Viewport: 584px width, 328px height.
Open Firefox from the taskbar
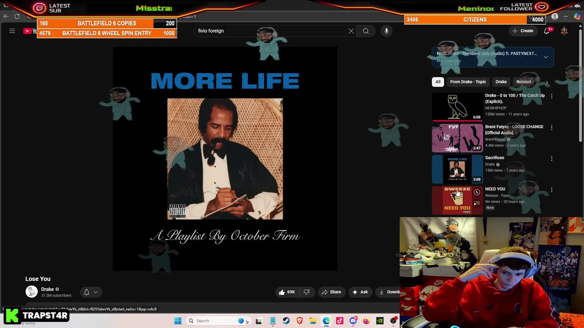pyautogui.click(x=366, y=321)
